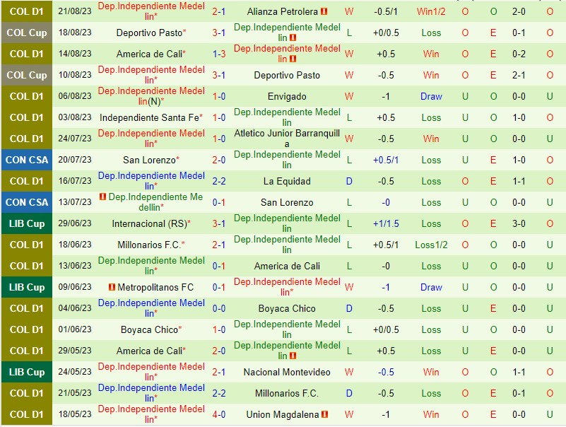Open 1-3 score of America de Cali match
Screen dimensions: 566x427
tap(219, 54)
